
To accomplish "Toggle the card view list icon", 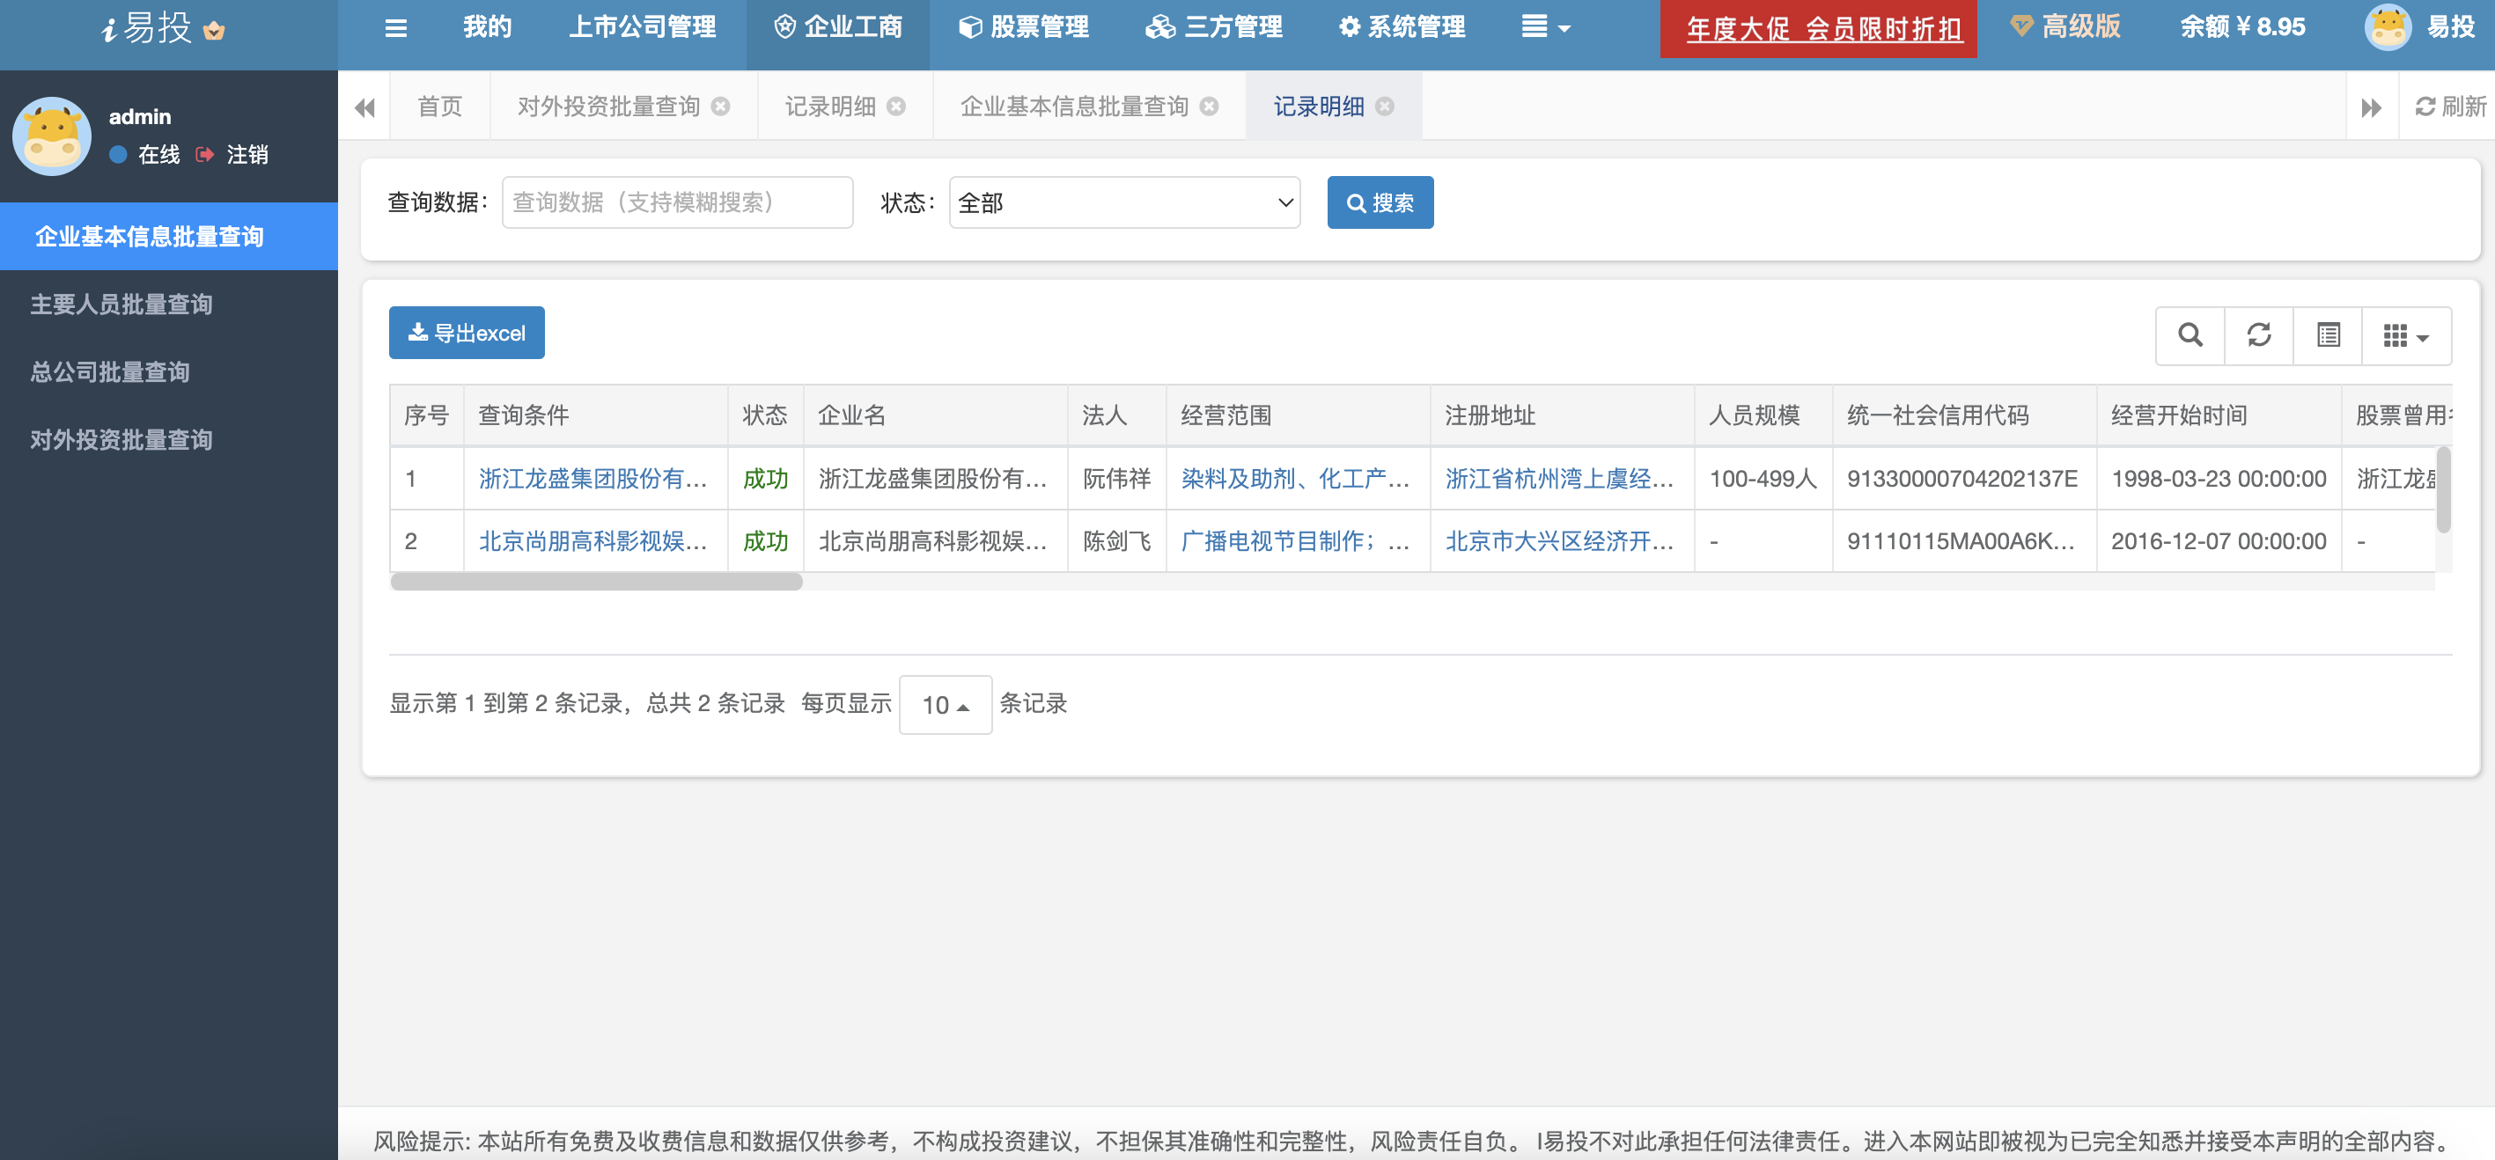I will click(2328, 335).
